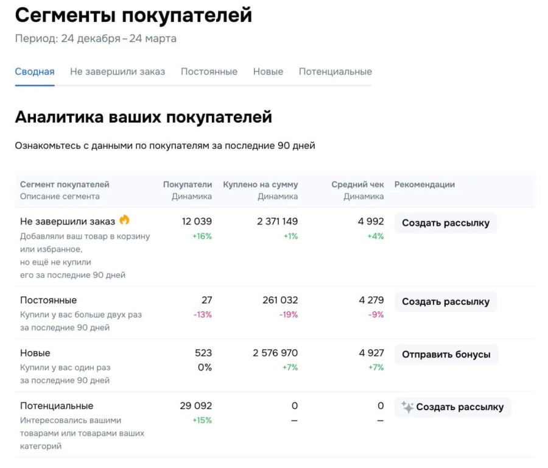Click the period text 24 декабря – 24 марта
The width and height of the screenshot is (548, 468).
(x=119, y=38)
